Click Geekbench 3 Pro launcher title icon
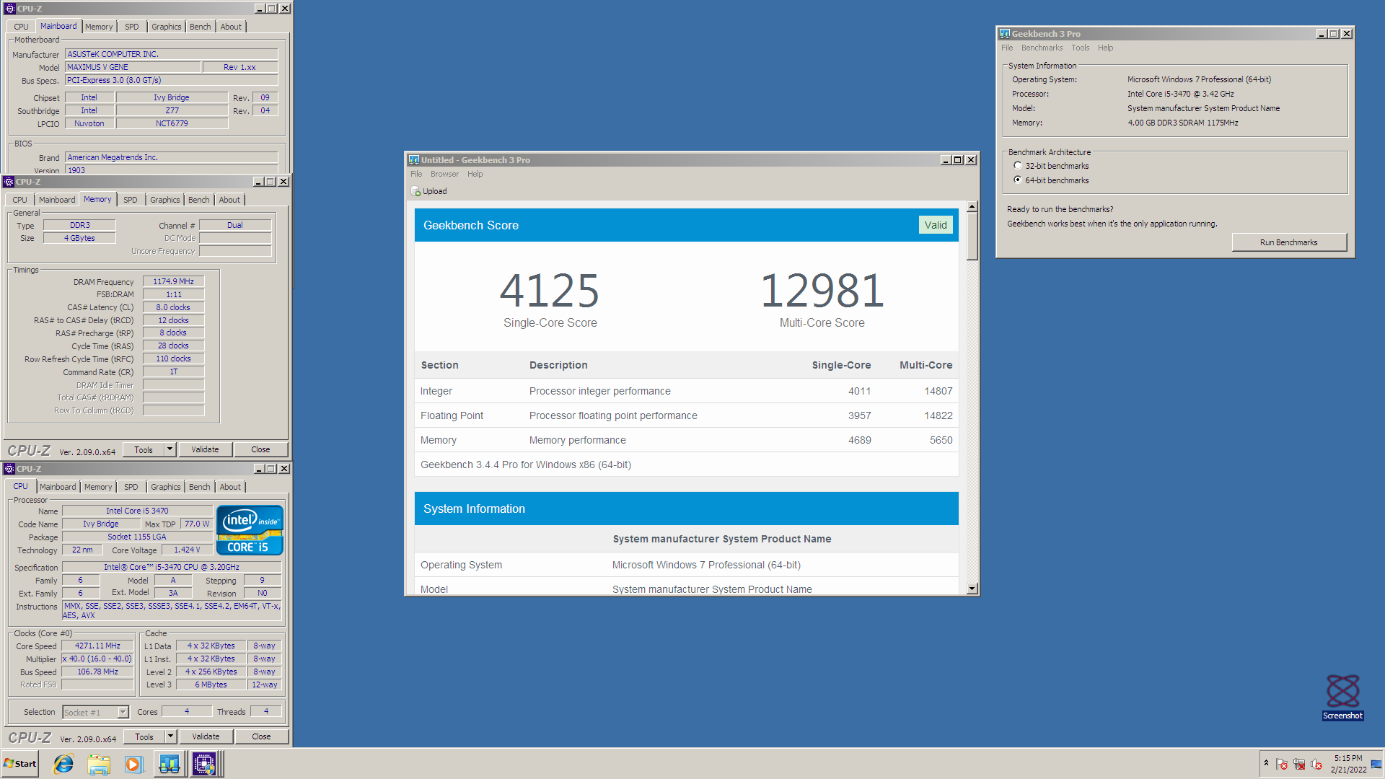The height and width of the screenshot is (779, 1385). (1005, 34)
